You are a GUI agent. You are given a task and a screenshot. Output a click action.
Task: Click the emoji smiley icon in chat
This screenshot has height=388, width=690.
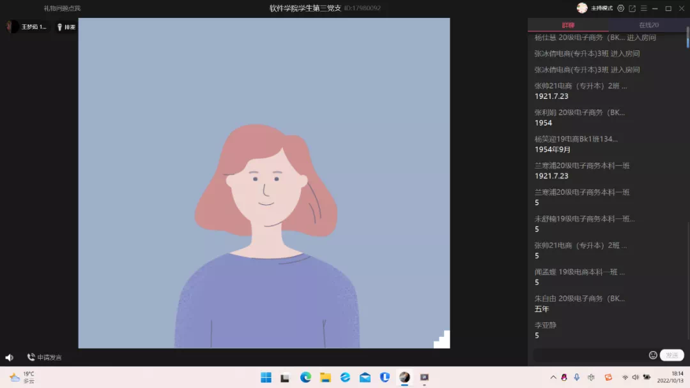653,355
